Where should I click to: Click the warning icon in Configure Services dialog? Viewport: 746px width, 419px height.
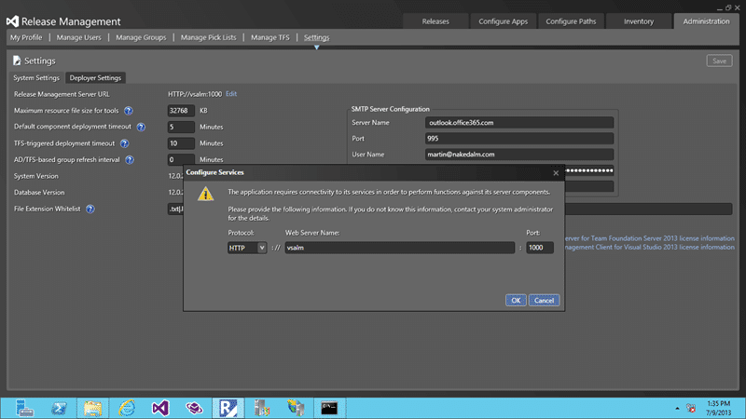205,194
